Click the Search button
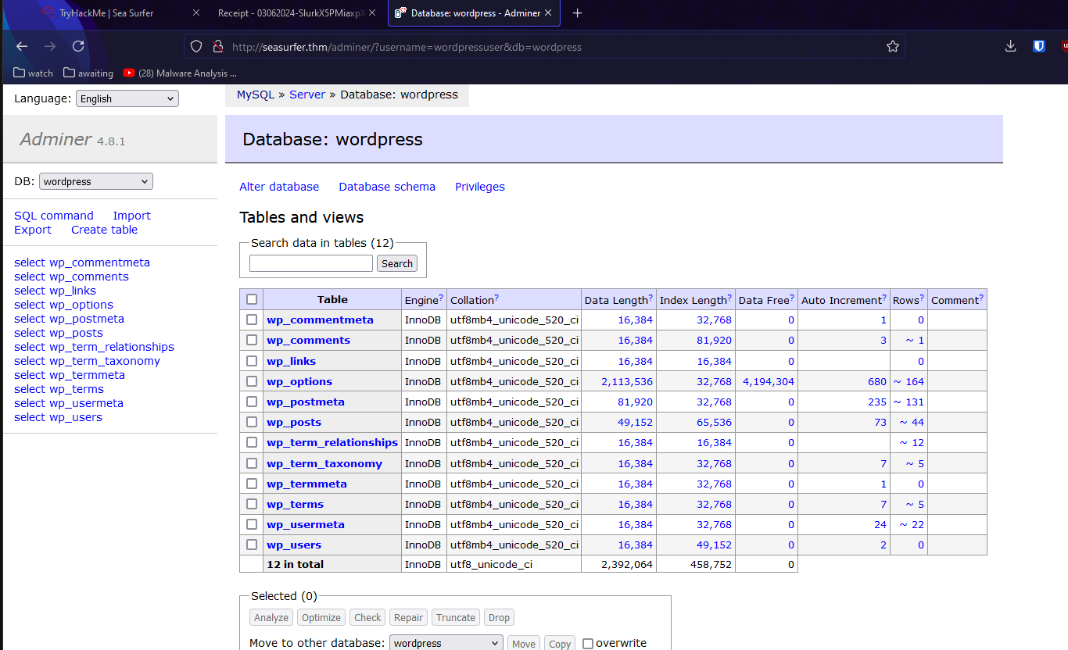The width and height of the screenshot is (1068, 650). 397,263
